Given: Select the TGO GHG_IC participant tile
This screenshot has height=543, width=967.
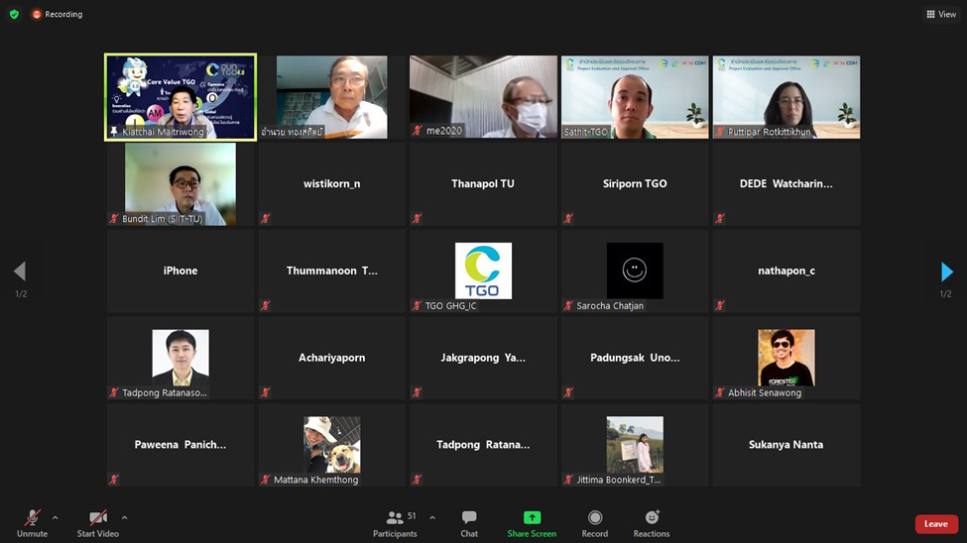Looking at the screenshot, I should (483, 271).
